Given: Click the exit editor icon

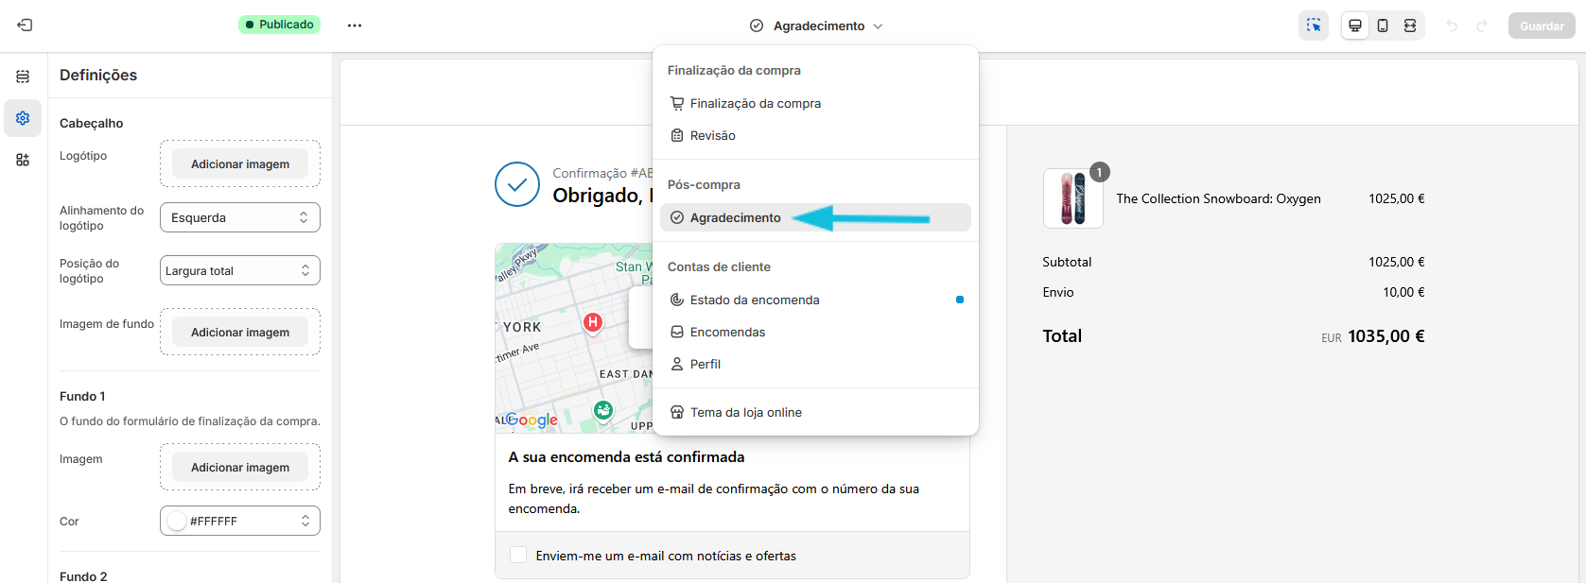Looking at the screenshot, I should coord(25,26).
